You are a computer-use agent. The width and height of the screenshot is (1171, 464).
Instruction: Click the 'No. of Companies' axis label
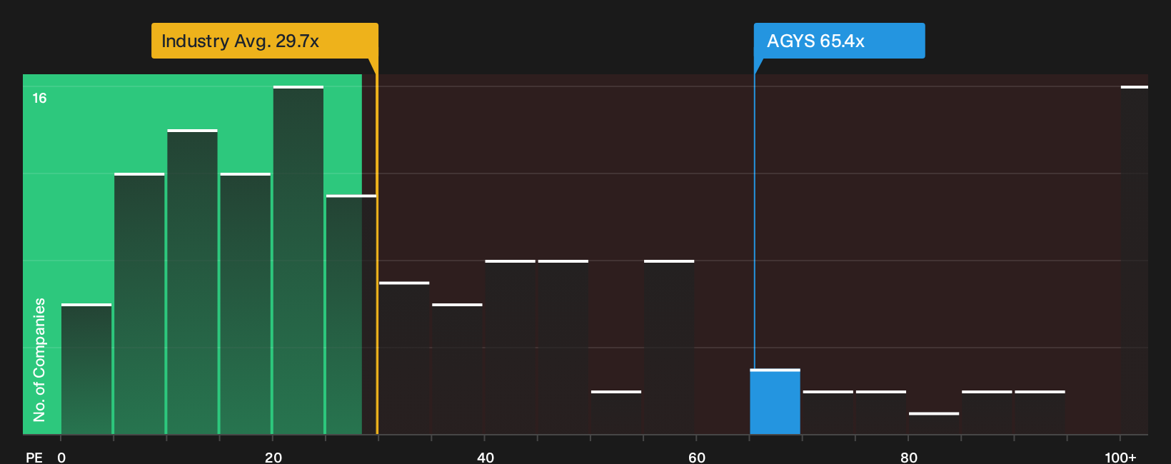[39, 360]
